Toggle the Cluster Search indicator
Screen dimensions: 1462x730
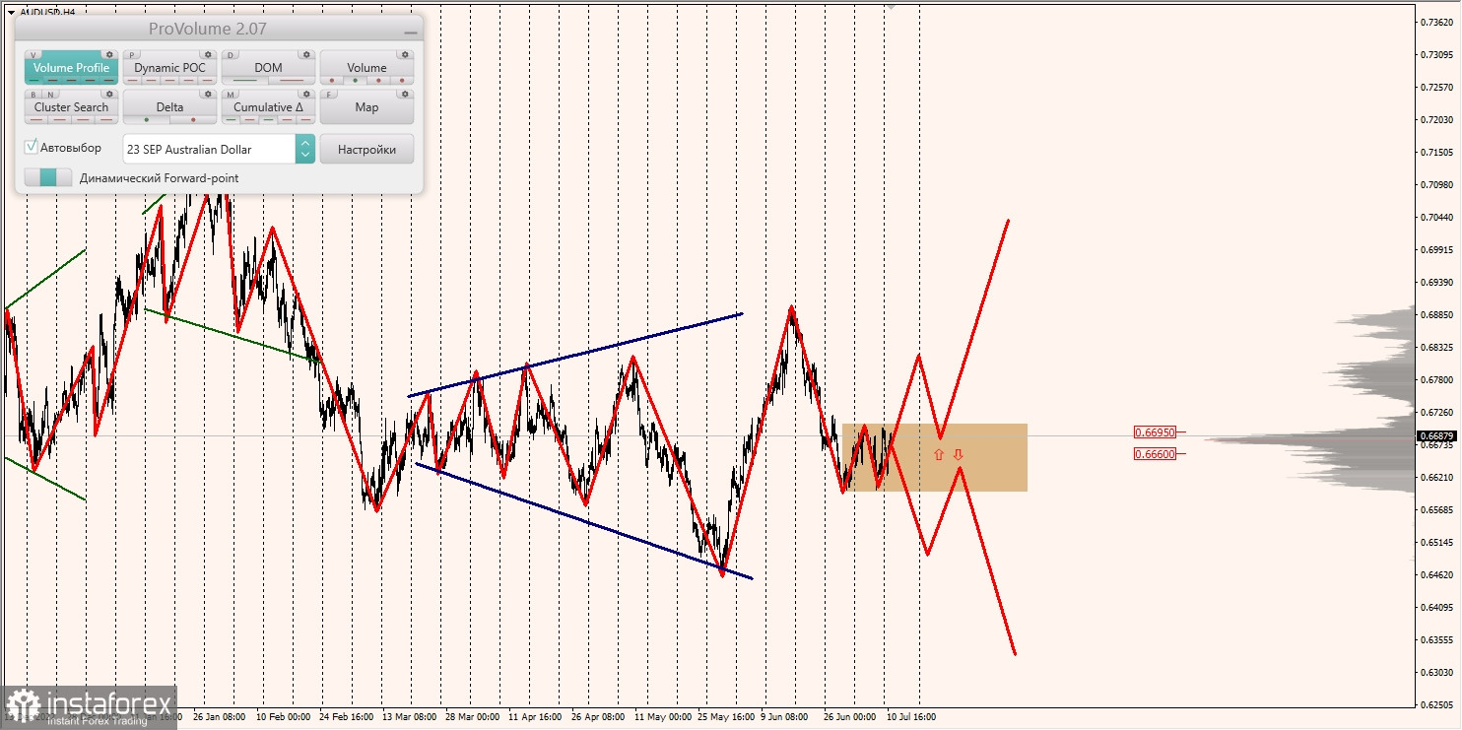[x=71, y=107]
